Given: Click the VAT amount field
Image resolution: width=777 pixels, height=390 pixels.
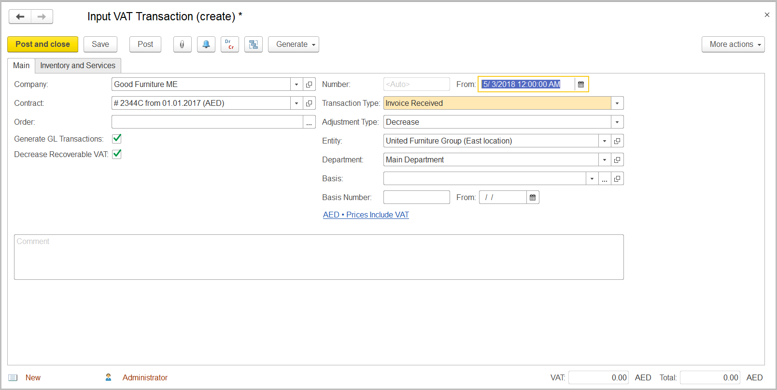Looking at the screenshot, I should (598, 377).
